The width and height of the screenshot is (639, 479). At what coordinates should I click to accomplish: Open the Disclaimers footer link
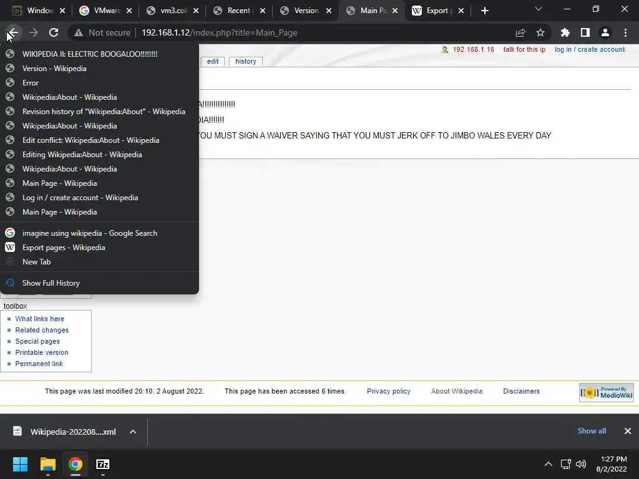[521, 391]
